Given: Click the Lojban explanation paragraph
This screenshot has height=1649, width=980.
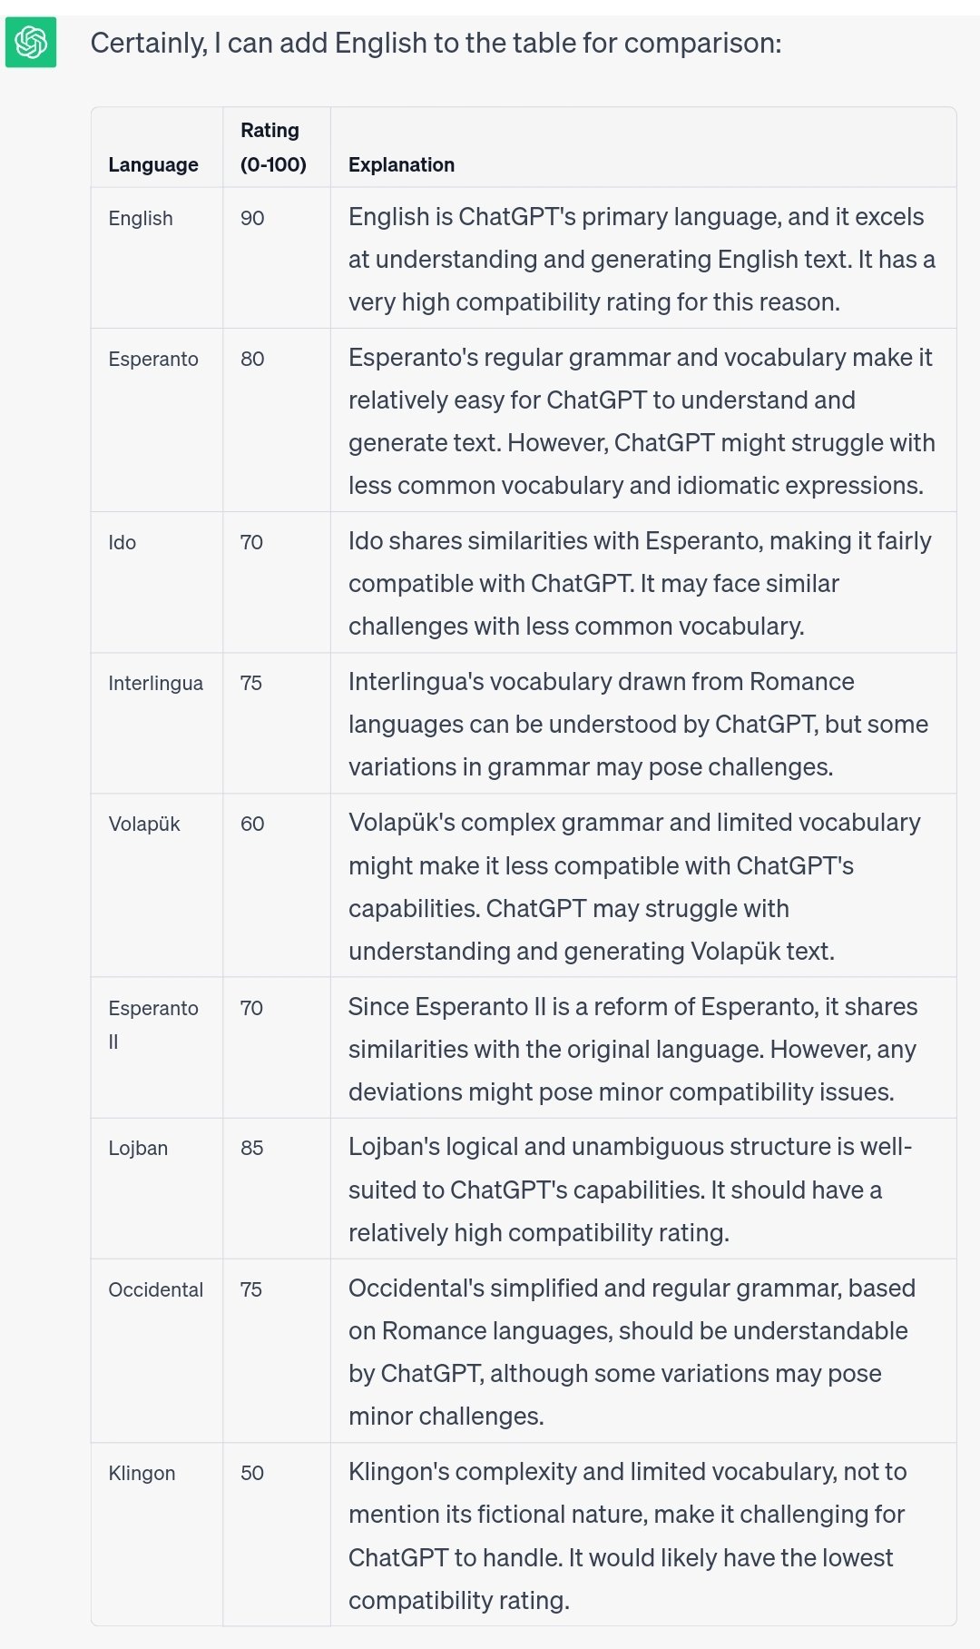Looking at the screenshot, I should click(x=631, y=1190).
